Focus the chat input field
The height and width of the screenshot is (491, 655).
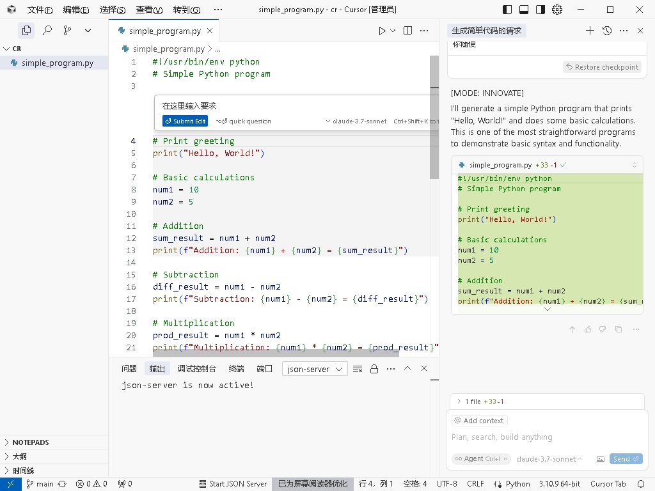pyautogui.click(x=546, y=437)
